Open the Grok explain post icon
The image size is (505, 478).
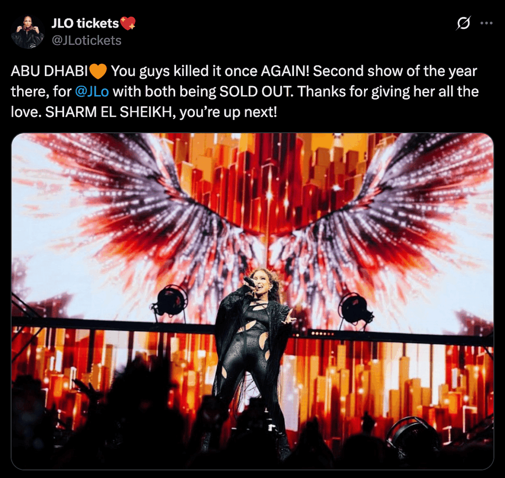pos(464,23)
